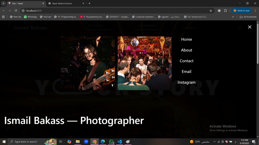
Task: Go to the About menu link
Action: pyautogui.click(x=186, y=50)
